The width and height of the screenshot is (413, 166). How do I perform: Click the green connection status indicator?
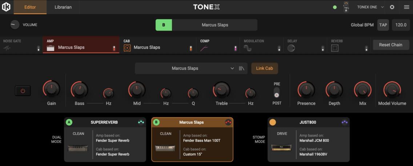tap(335, 7)
